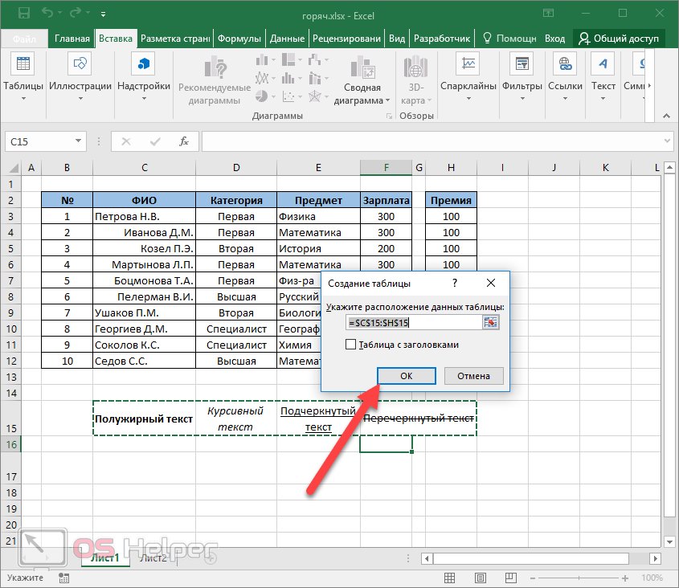The image size is (679, 588).
Task: Click the Save icon in the title bar
Action: [23, 14]
